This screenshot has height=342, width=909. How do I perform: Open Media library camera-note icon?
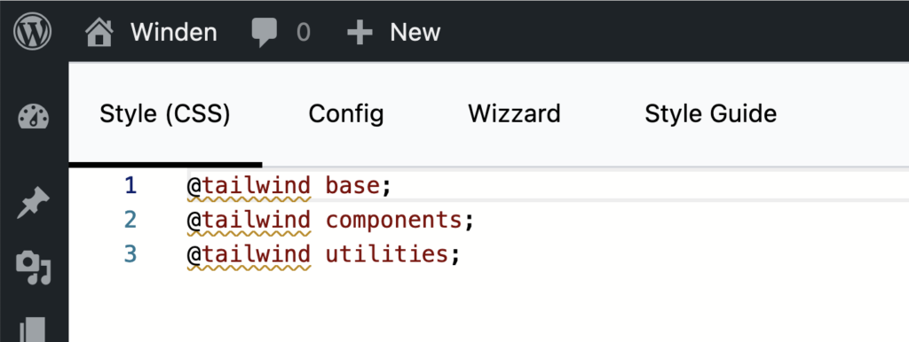point(34,268)
